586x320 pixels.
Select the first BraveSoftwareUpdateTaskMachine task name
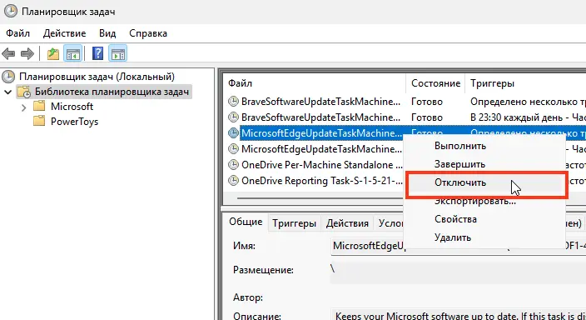(x=320, y=102)
